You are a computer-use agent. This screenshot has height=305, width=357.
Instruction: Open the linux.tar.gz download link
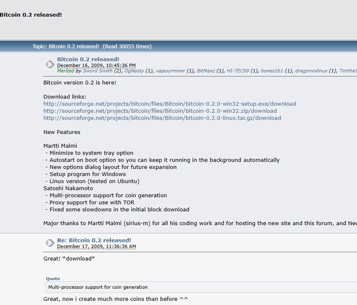162,118
